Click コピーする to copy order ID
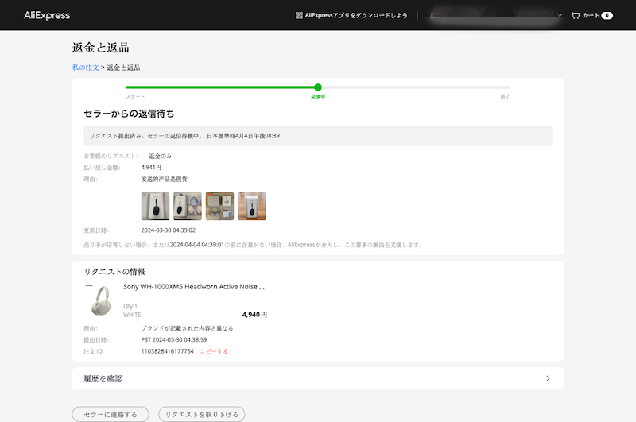The width and height of the screenshot is (636, 422). coord(214,351)
